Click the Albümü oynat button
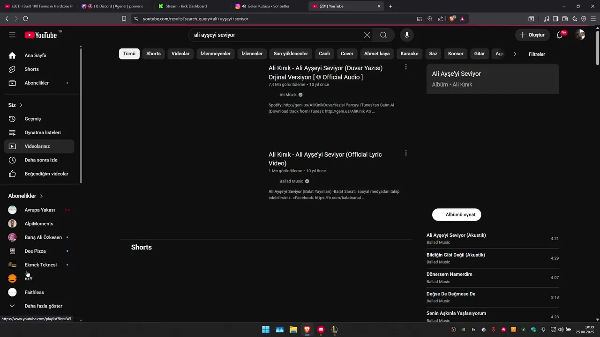The height and width of the screenshot is (337, 600). [x=457, y=214]
